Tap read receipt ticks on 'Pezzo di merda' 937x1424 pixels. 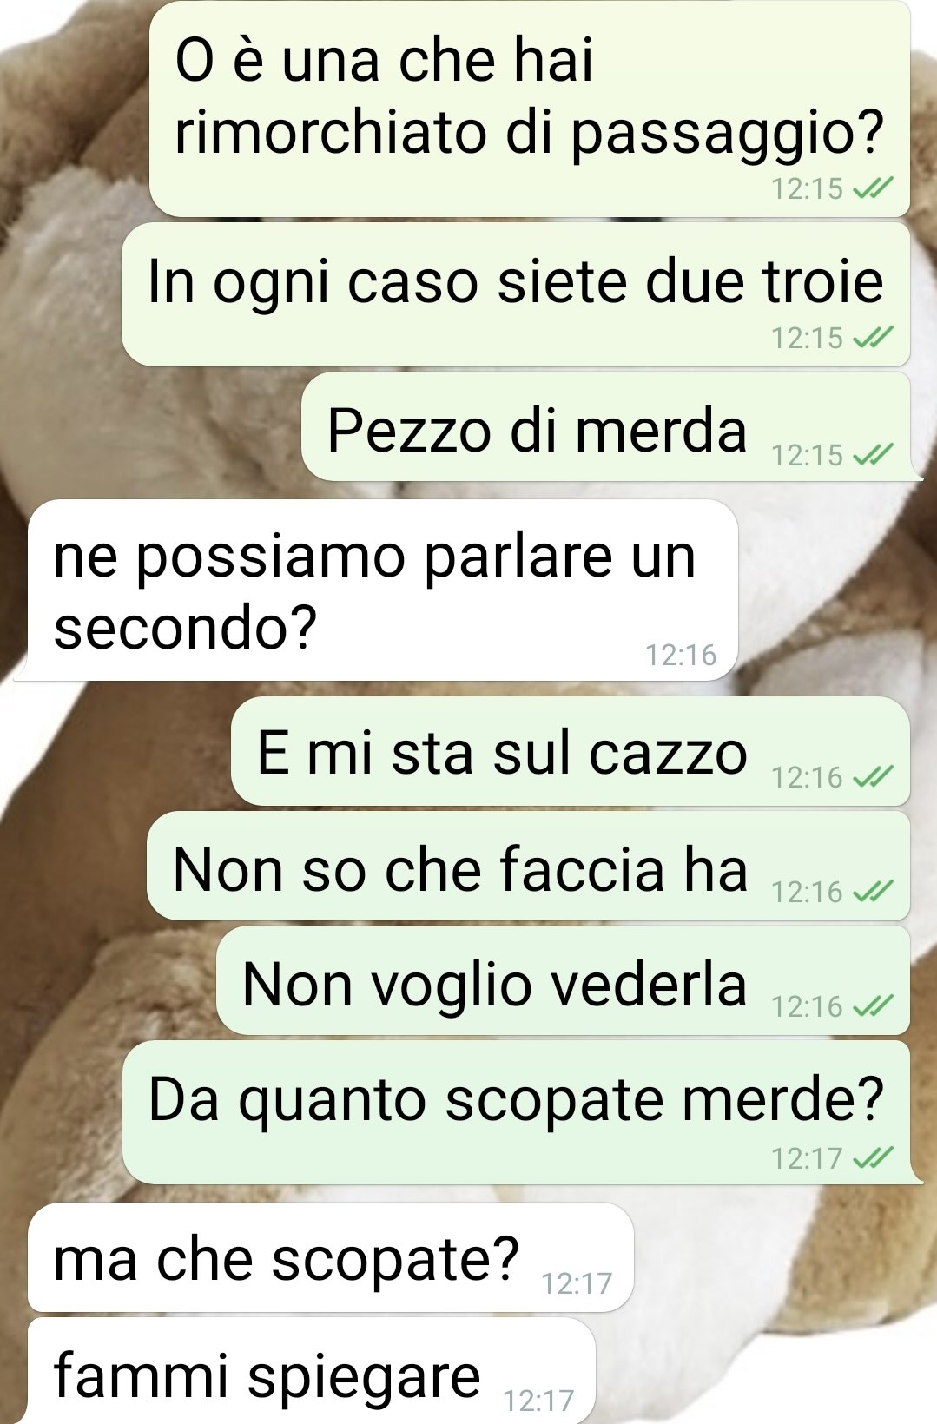873,454
